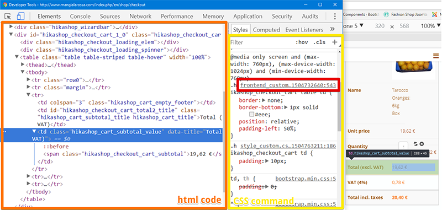The width and height of the screenshot is (442, 210).
Task: Open the 100% zoom dropdown
Action: tap(430, 26)
